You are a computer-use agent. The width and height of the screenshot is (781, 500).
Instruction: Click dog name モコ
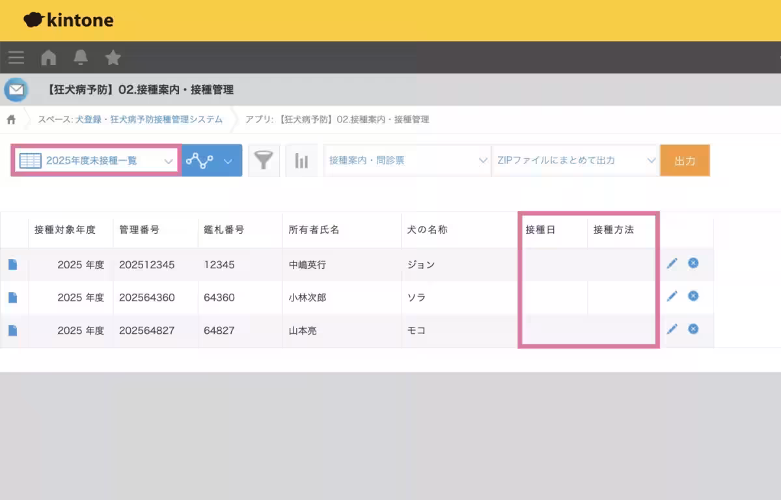click(417, 331)
